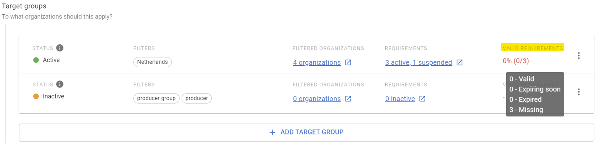Open the three-dot menu for the Active target group

(x=579, y=56)
